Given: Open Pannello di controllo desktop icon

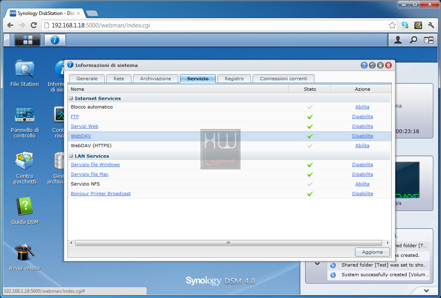Looking at the screenshot, I should [25, 122].
